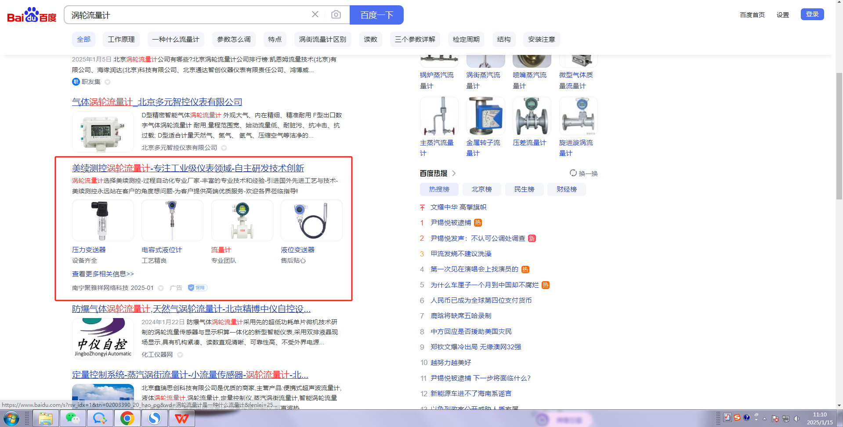Show hidden system tray icons
843x427 pixels.
[x=764, y=419]
